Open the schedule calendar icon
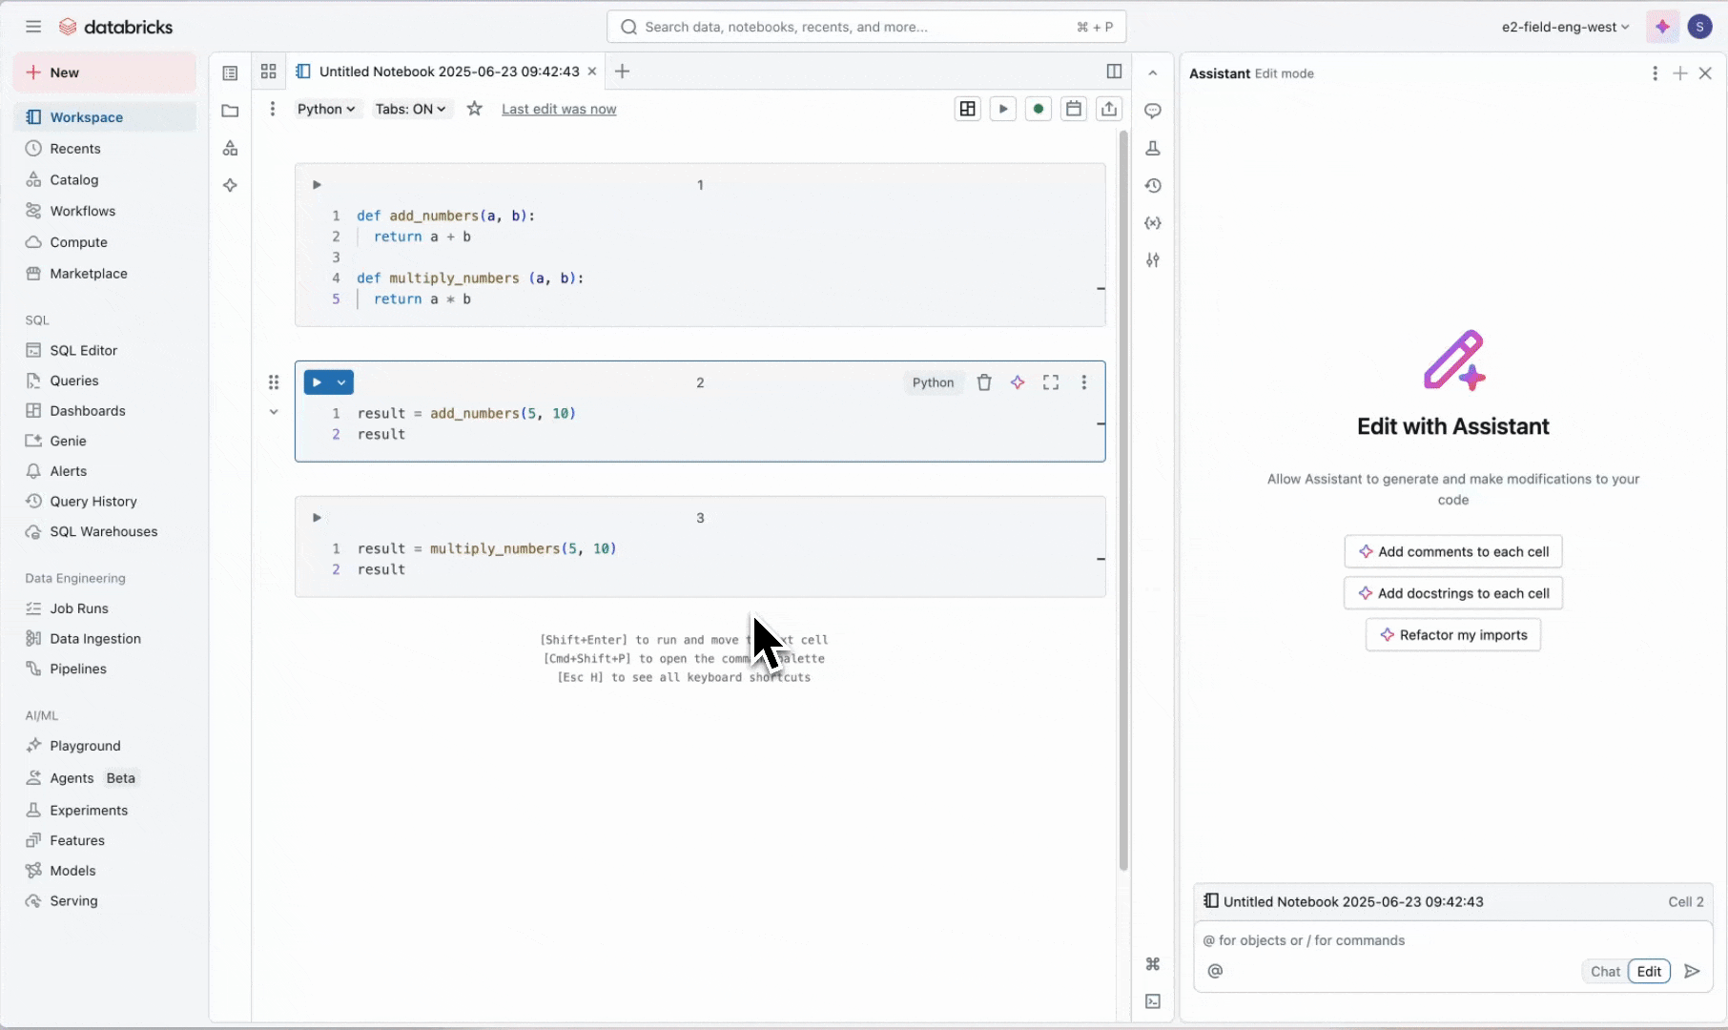1728x1030 pixels. [x=1074, y=109]
